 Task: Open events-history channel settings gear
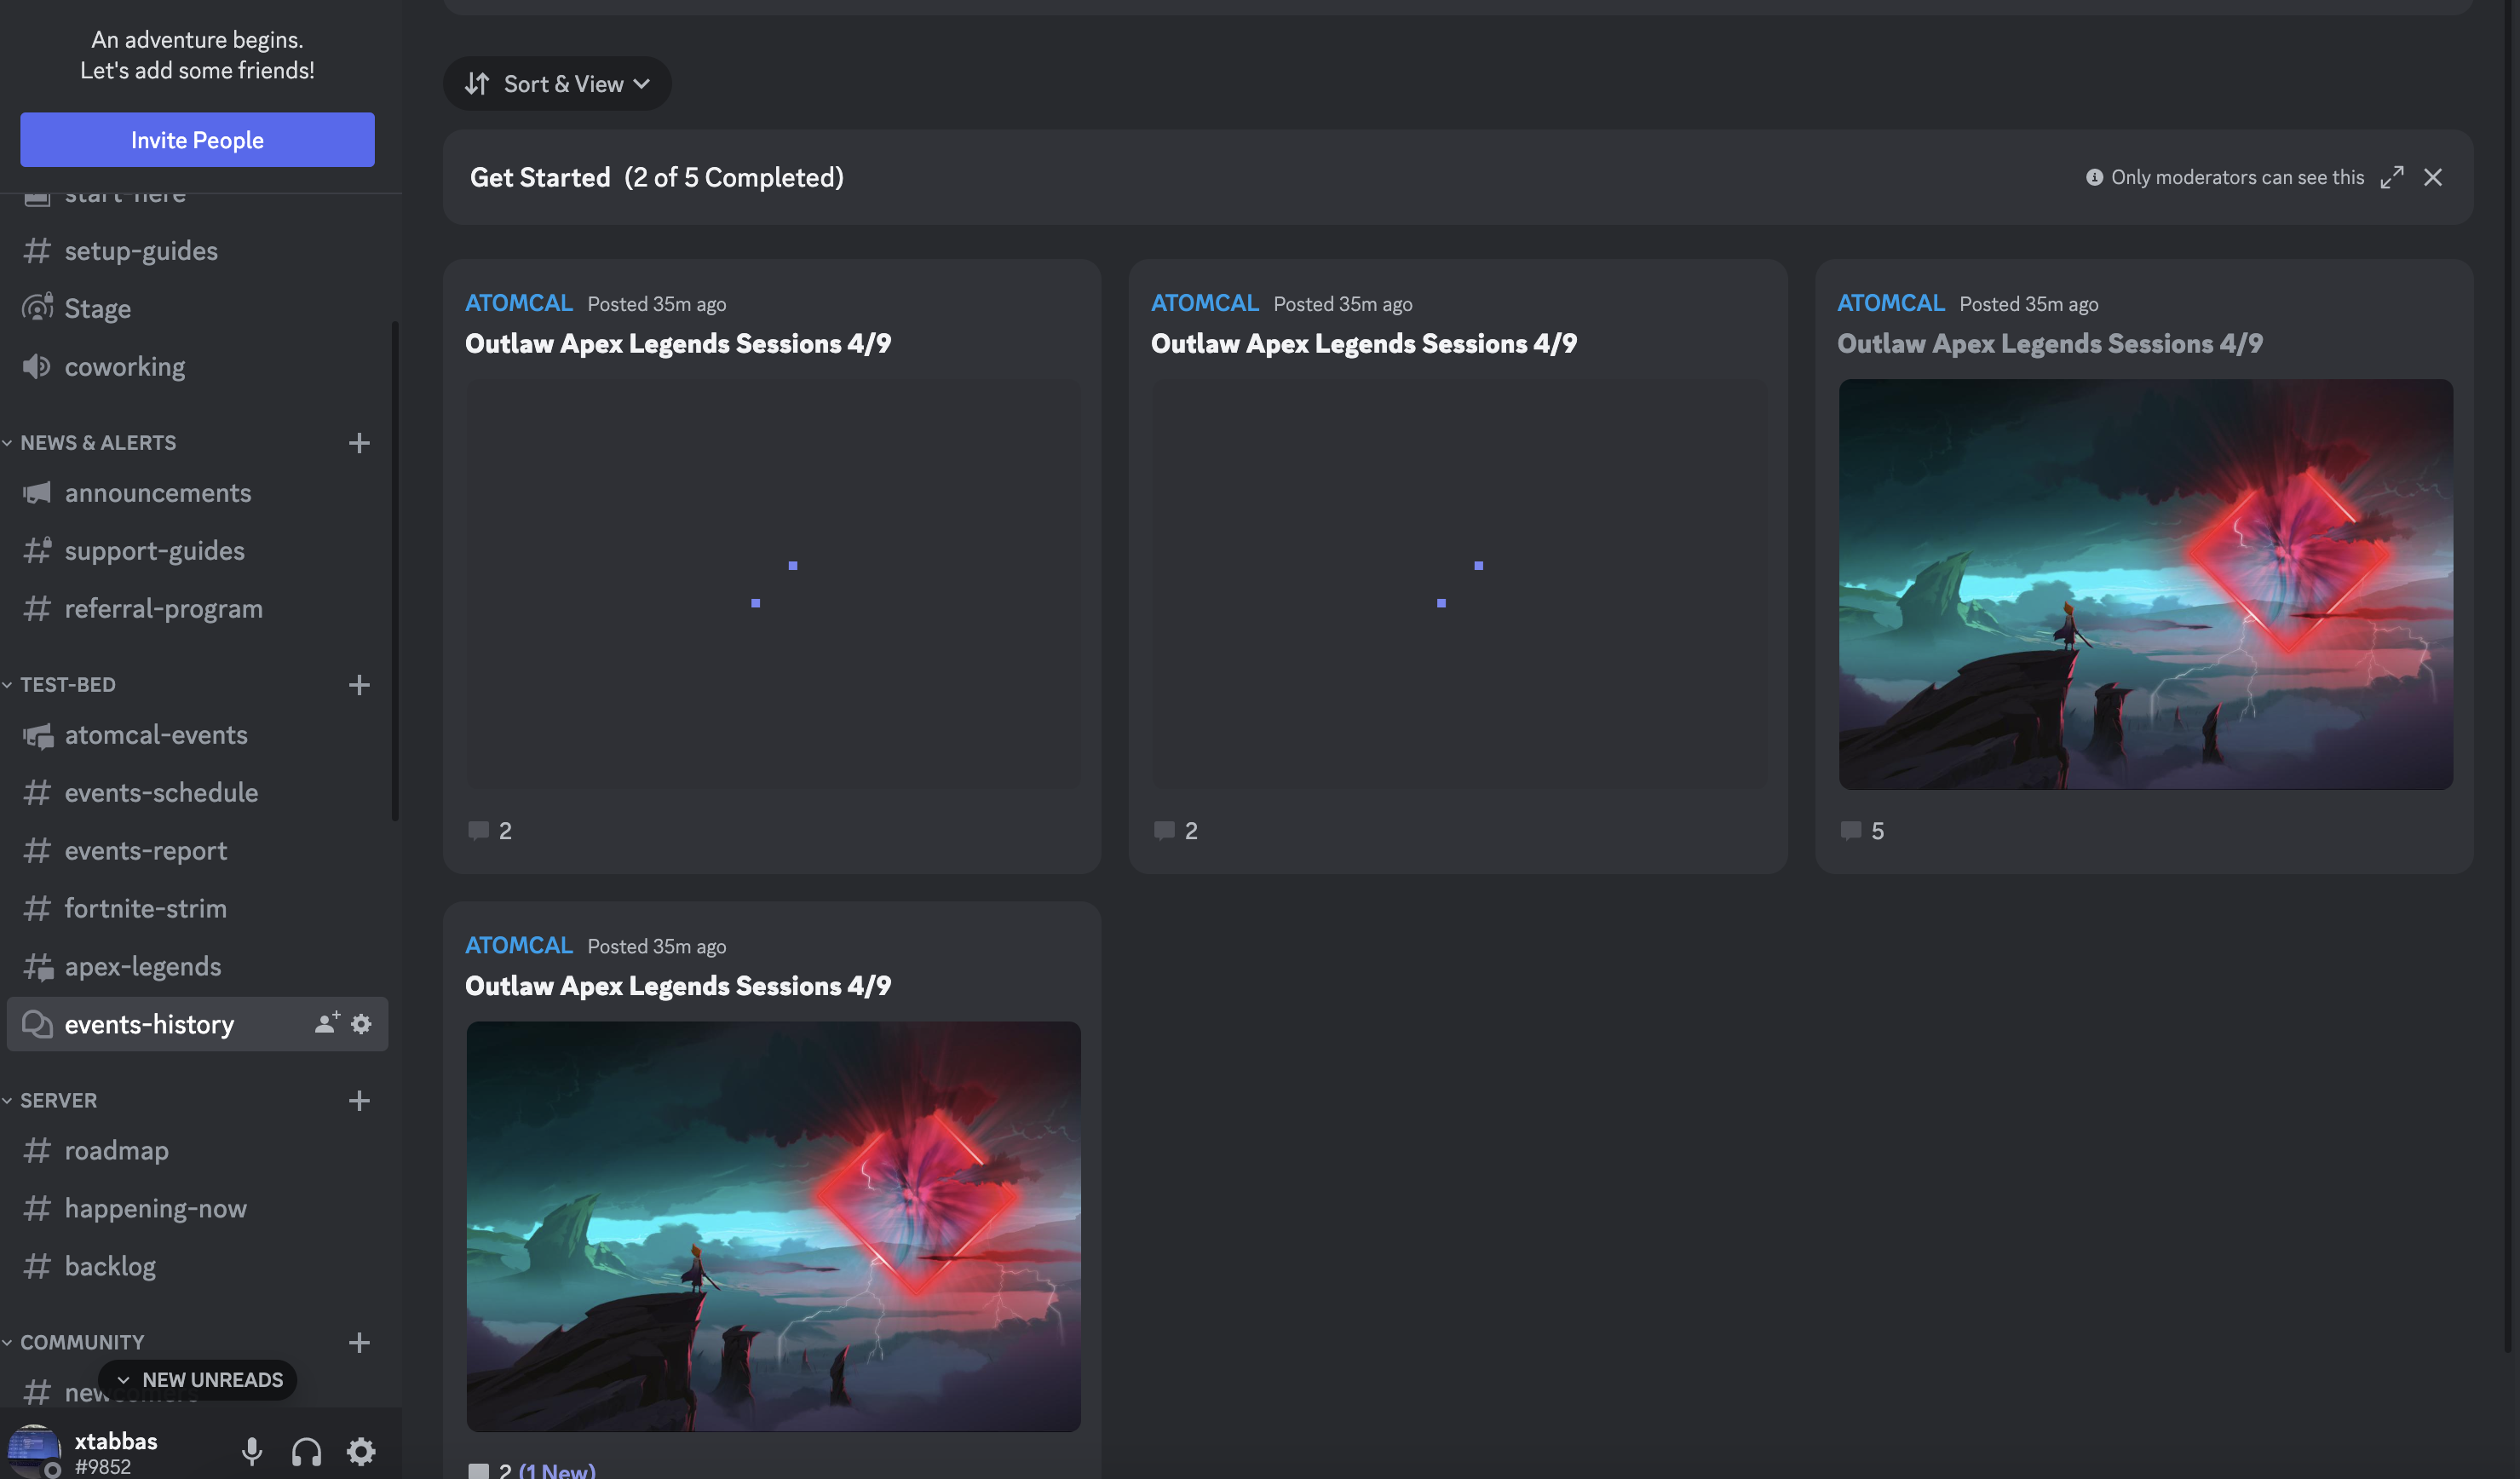click(x=362, y=1024)
